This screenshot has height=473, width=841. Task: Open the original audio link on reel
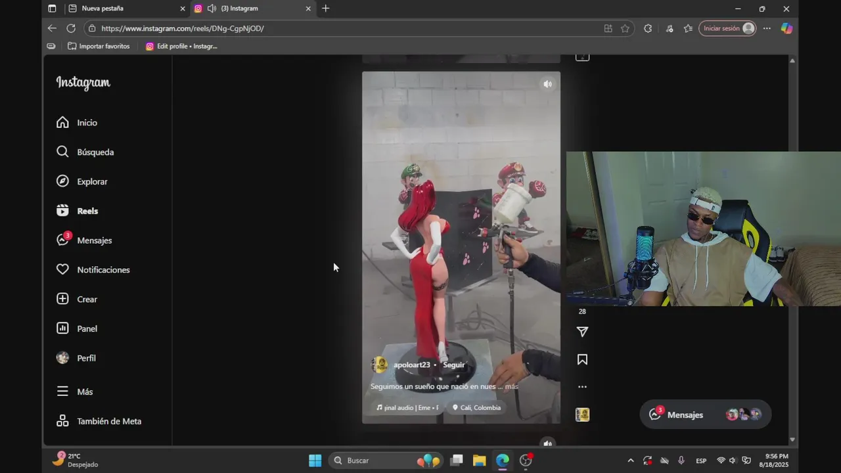(x=407, y=407)
